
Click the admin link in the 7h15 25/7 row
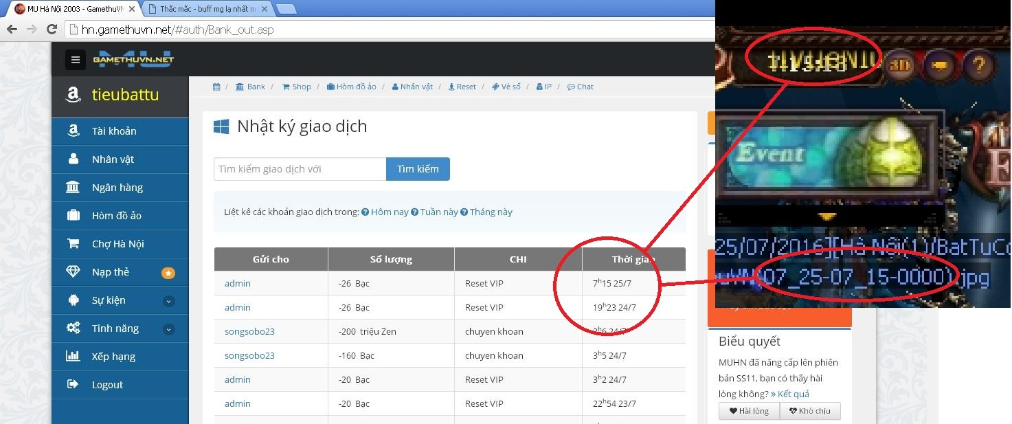click(x=238, y=283)
